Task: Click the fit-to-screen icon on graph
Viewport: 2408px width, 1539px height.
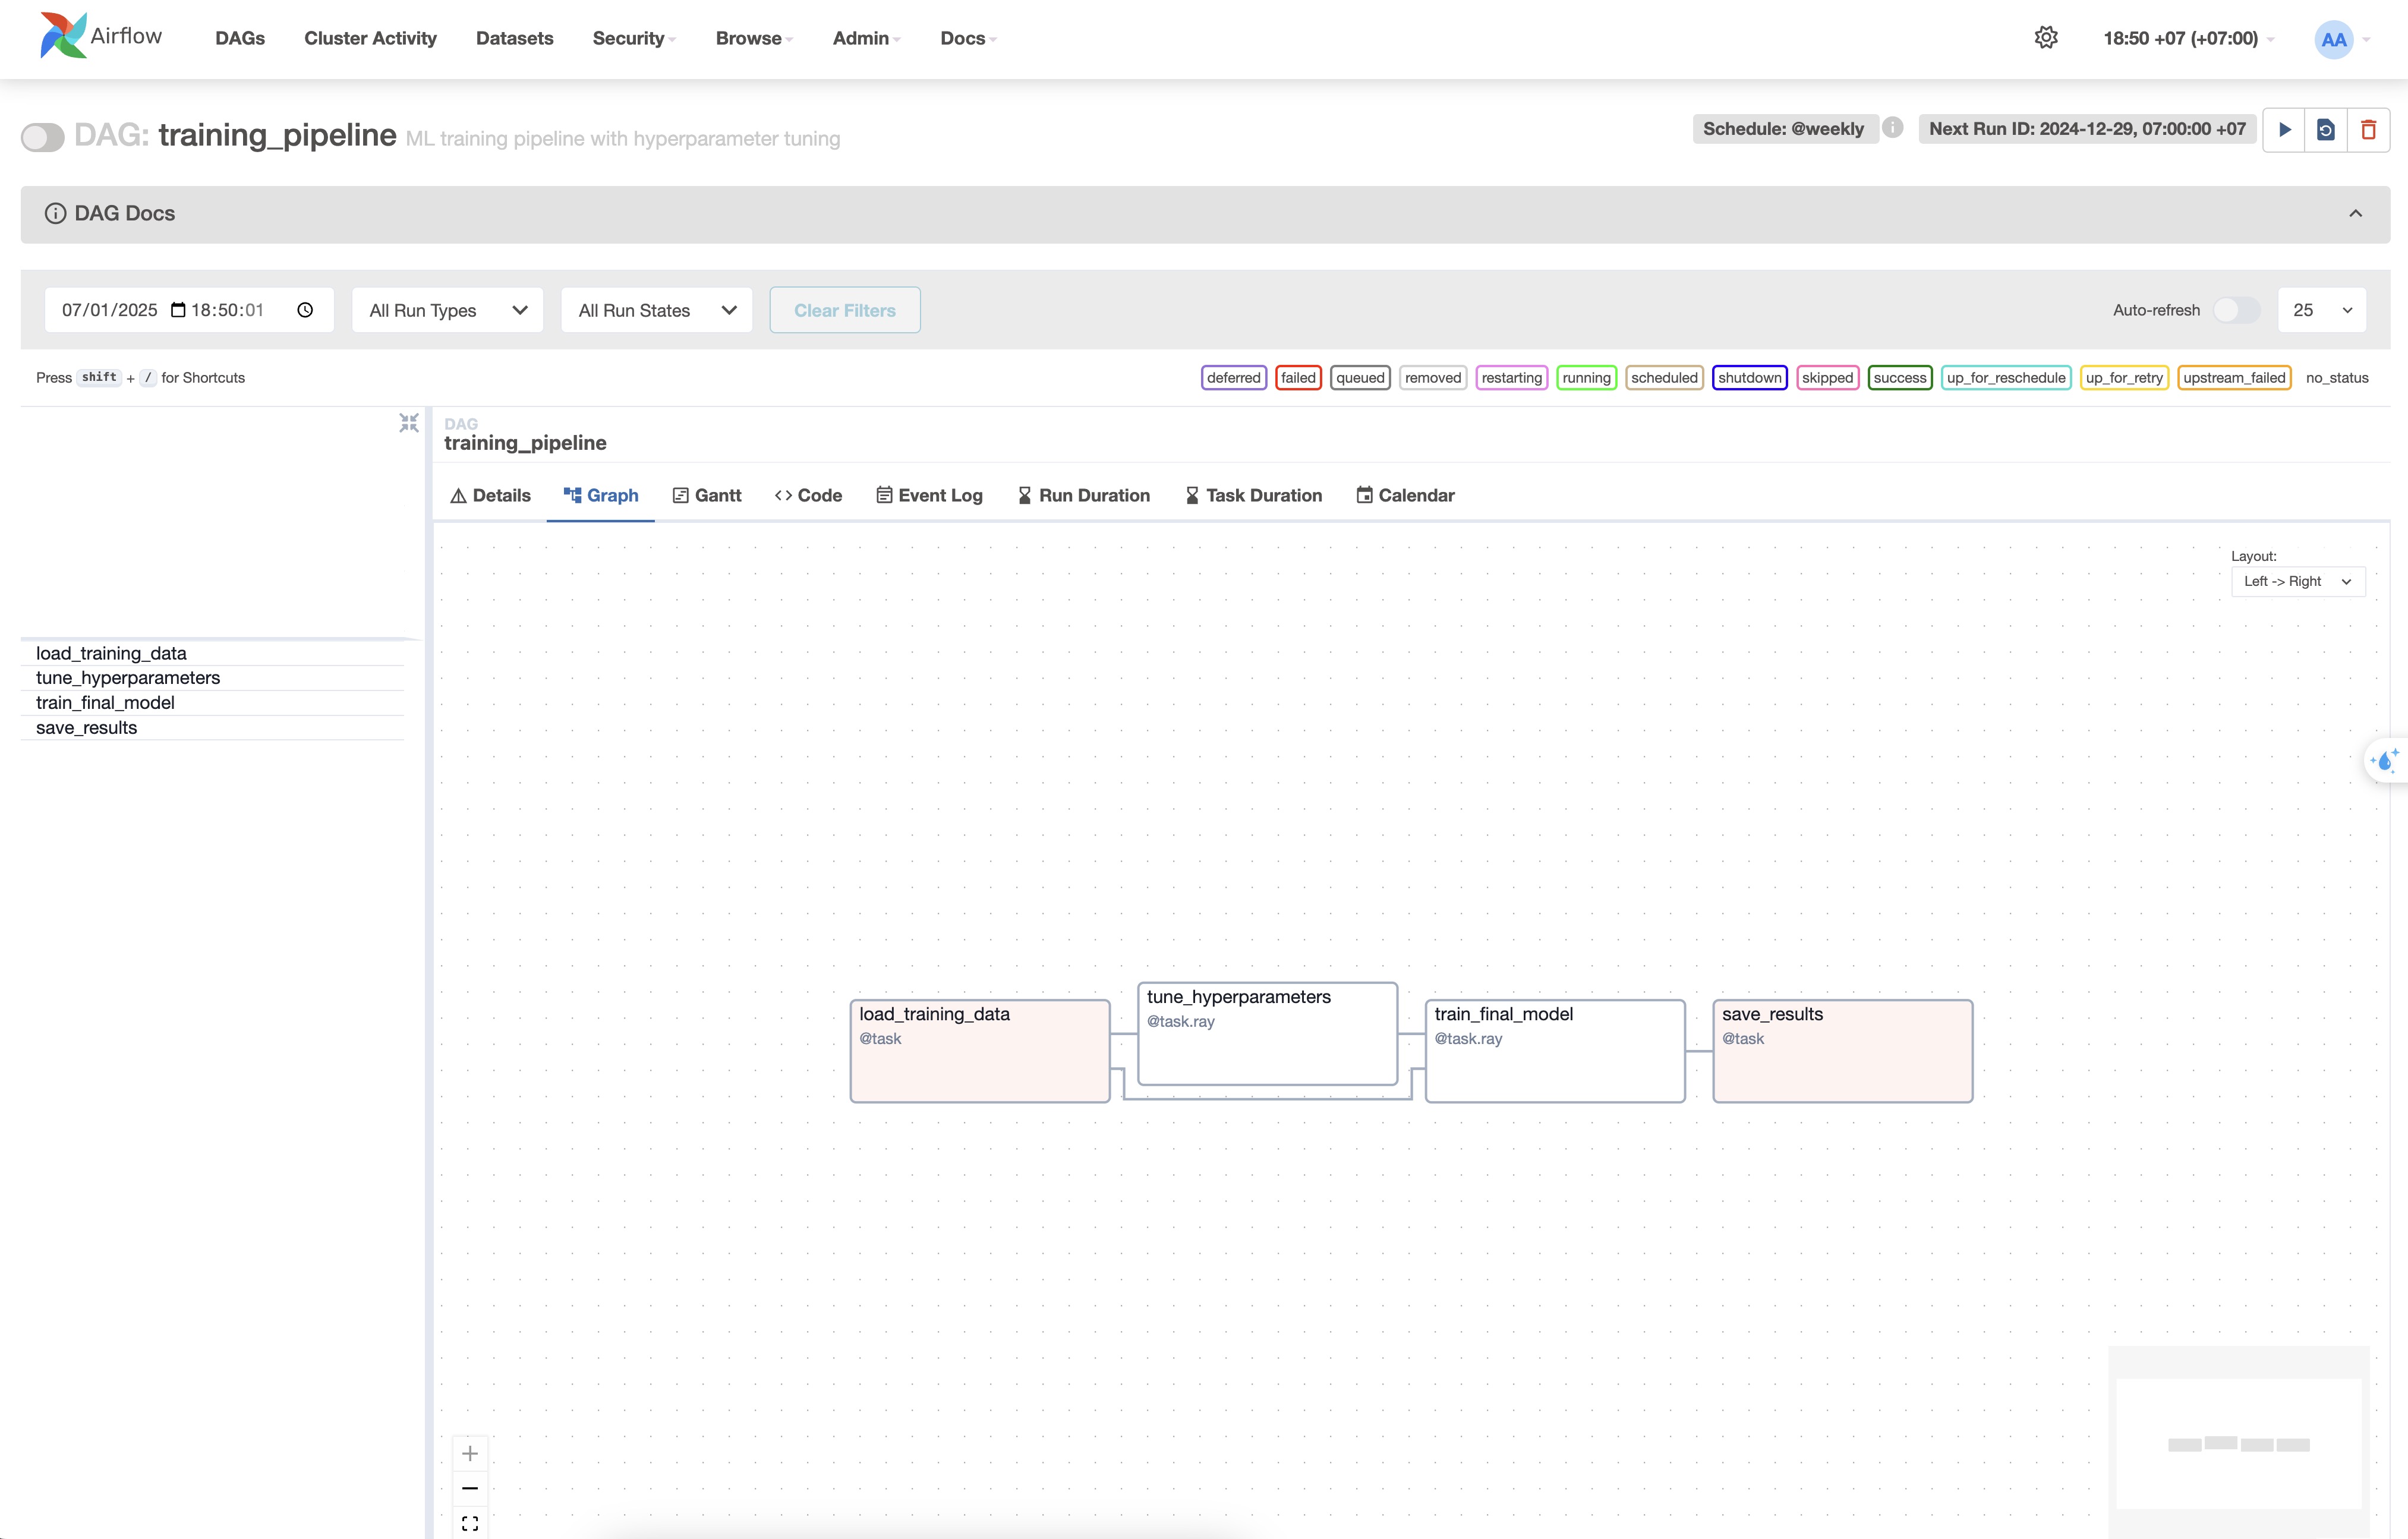Action: [470, 1521]
